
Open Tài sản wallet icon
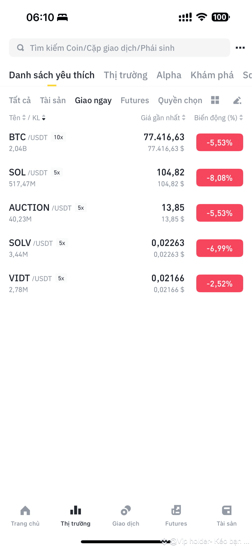[227, 510]
